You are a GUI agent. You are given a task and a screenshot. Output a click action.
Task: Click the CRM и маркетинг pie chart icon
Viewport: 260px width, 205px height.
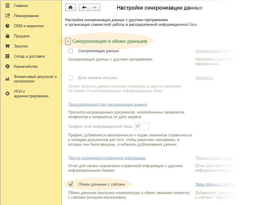pos(7,26)
